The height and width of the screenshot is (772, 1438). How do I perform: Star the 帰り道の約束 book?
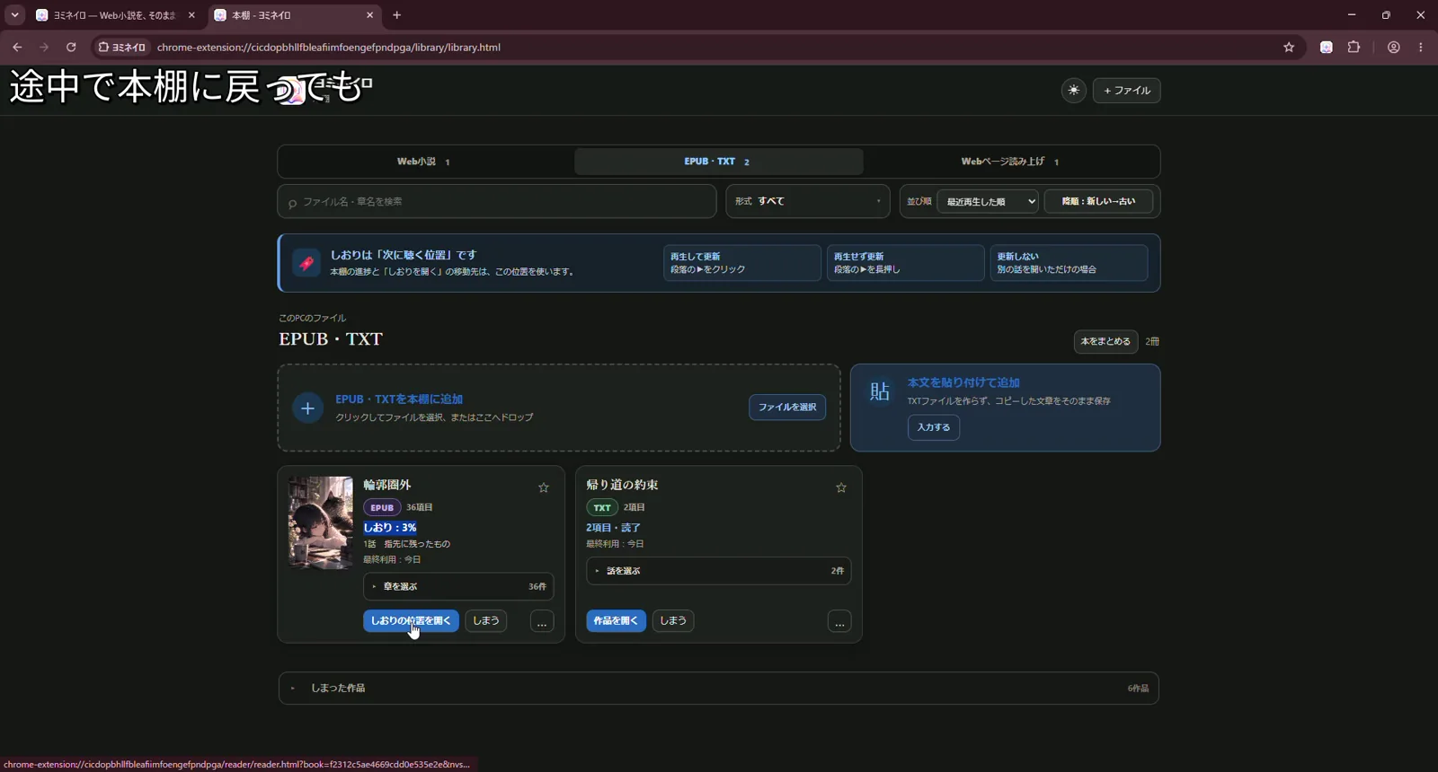[841, 488]
